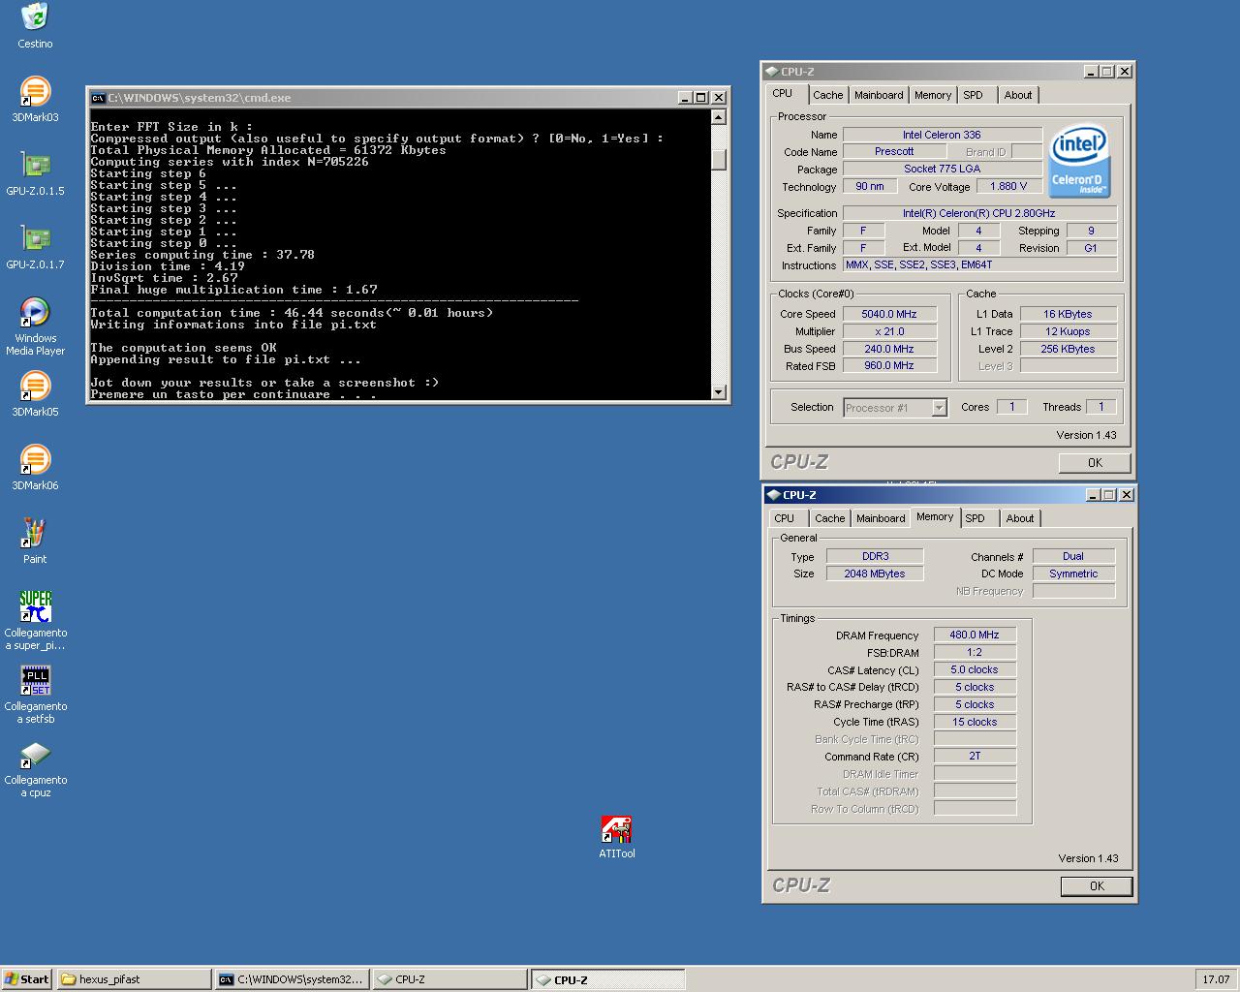Click OK in upper CPU-Z window
Image resolution: width=1240 pixels, height=992 pixels.
tap(1095, 463)
